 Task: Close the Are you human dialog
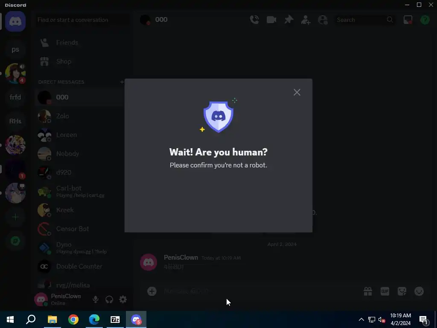click(297, 92)
